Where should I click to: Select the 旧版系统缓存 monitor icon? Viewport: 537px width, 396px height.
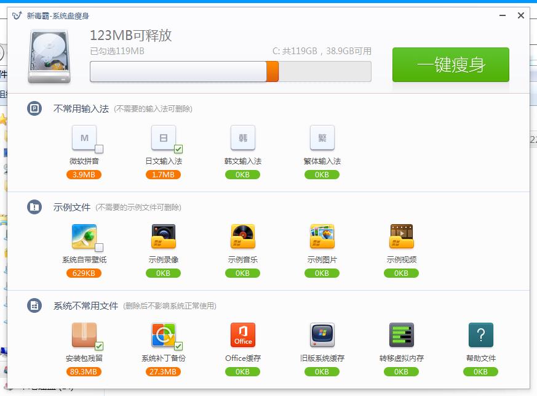click(x=322, y=335)
